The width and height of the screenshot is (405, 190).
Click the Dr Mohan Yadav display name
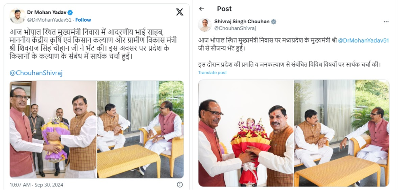(47, 12)
